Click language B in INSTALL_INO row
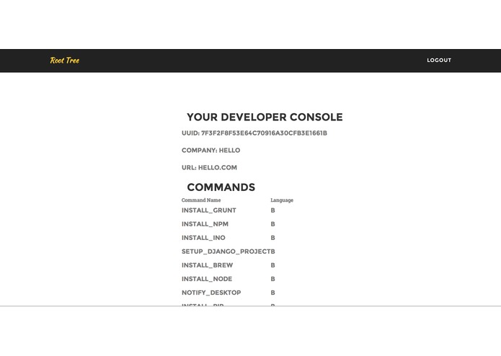 [x=273, y=238]
